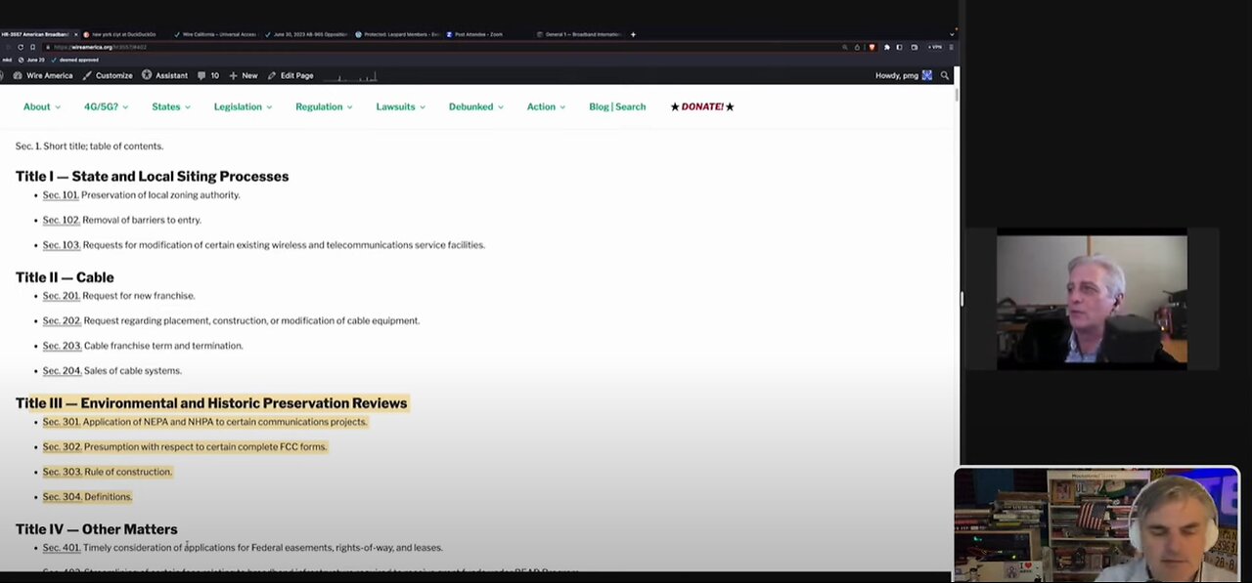The width and height of the screenshot is (1252, 583).
Task: Open Customize in WordPress admin bar
Action: tap(108, 75)
